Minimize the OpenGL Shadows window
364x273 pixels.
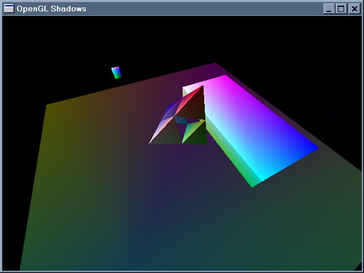coord(329,9)
